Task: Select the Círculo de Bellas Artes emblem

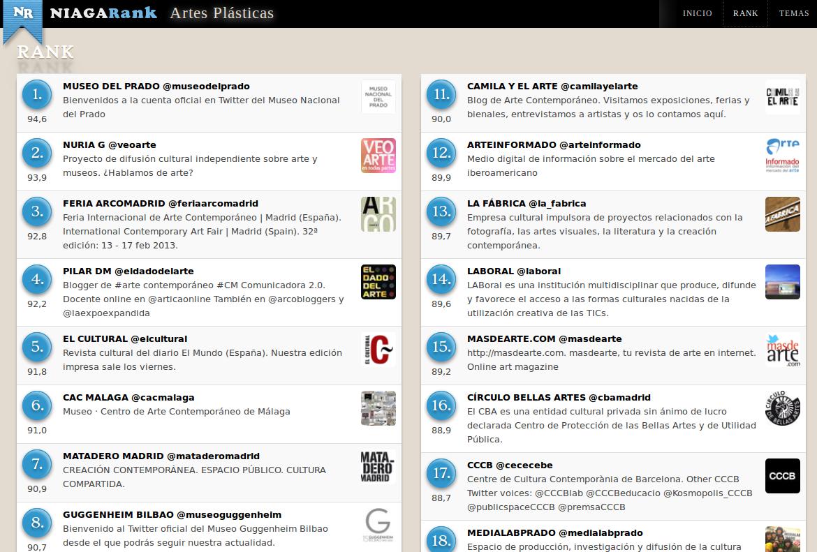Action: click(x=782, y=408)
